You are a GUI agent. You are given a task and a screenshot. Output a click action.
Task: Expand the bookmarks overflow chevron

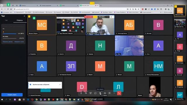161,12
